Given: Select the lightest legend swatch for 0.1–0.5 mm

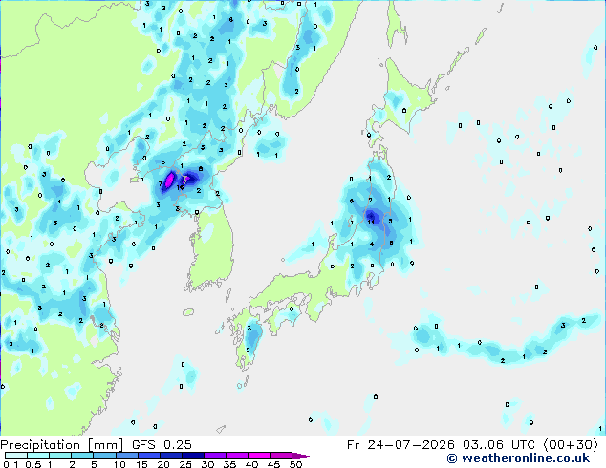Looking at the screenshot, I should tap(16, 456).
